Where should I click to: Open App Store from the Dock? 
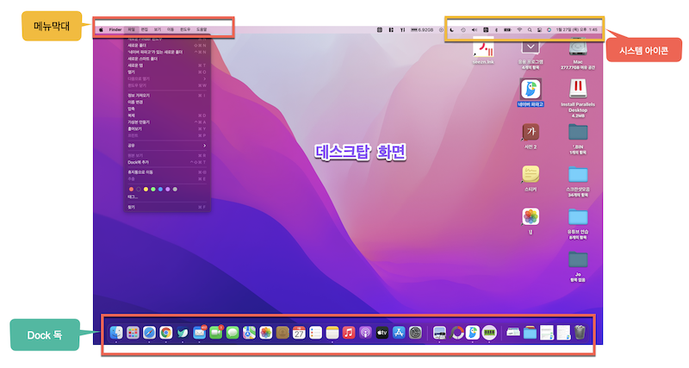(399, 333)
